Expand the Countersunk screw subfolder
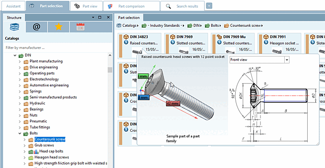 point(24,139)
